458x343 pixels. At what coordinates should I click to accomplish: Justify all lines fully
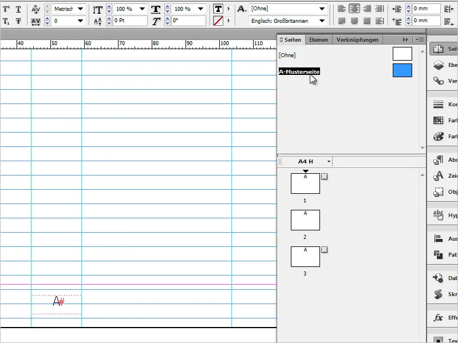(367, 21)
